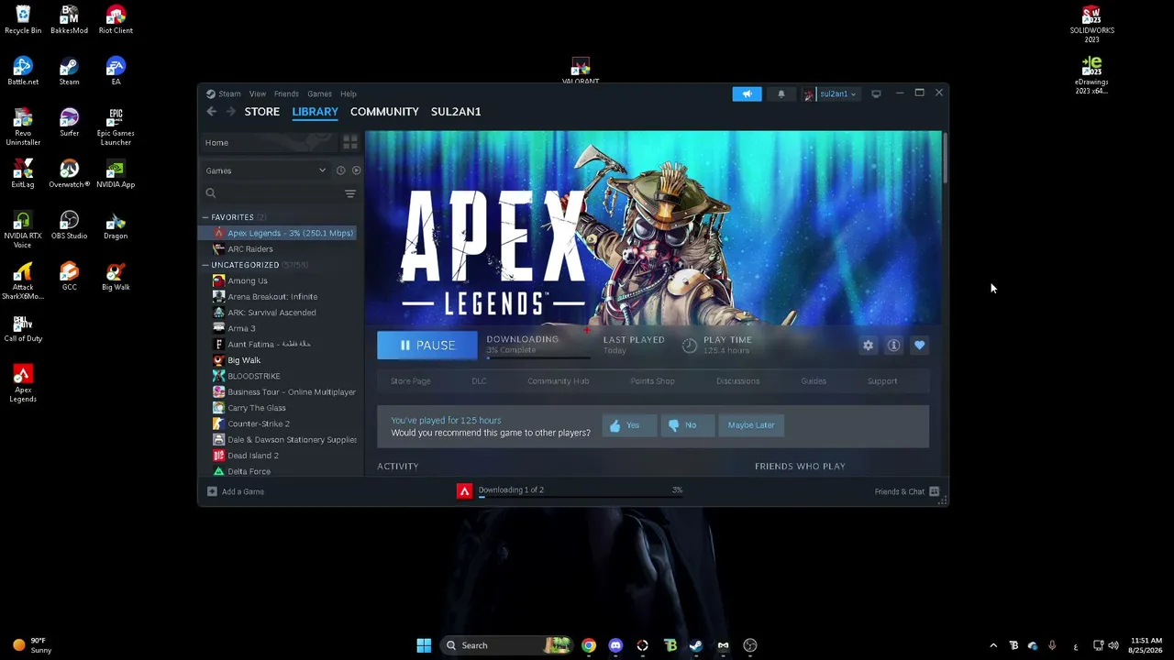Select the VALORANT desktop shortcut

pyautogui.click(x=581, y=71)
